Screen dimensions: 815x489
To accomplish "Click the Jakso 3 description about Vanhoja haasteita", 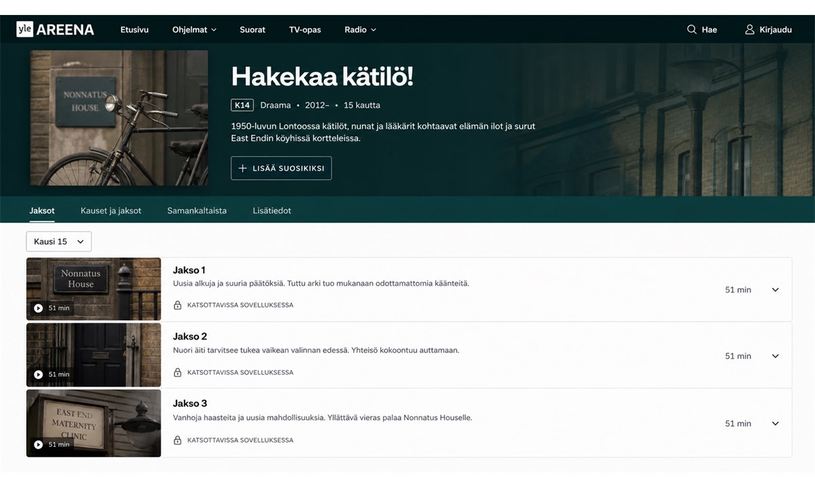I will click(x=323, y=418).
